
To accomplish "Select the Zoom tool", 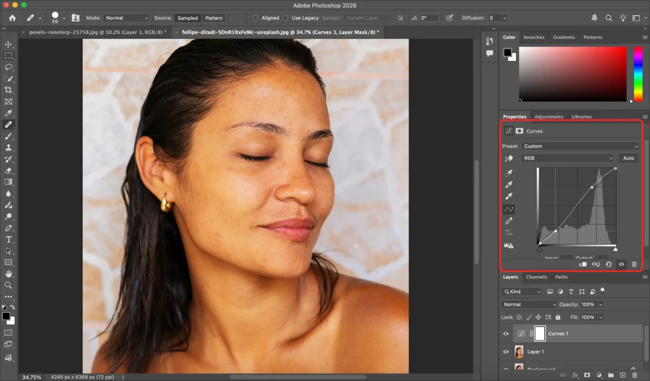I will pyautogui.click(x=8, y=285).
